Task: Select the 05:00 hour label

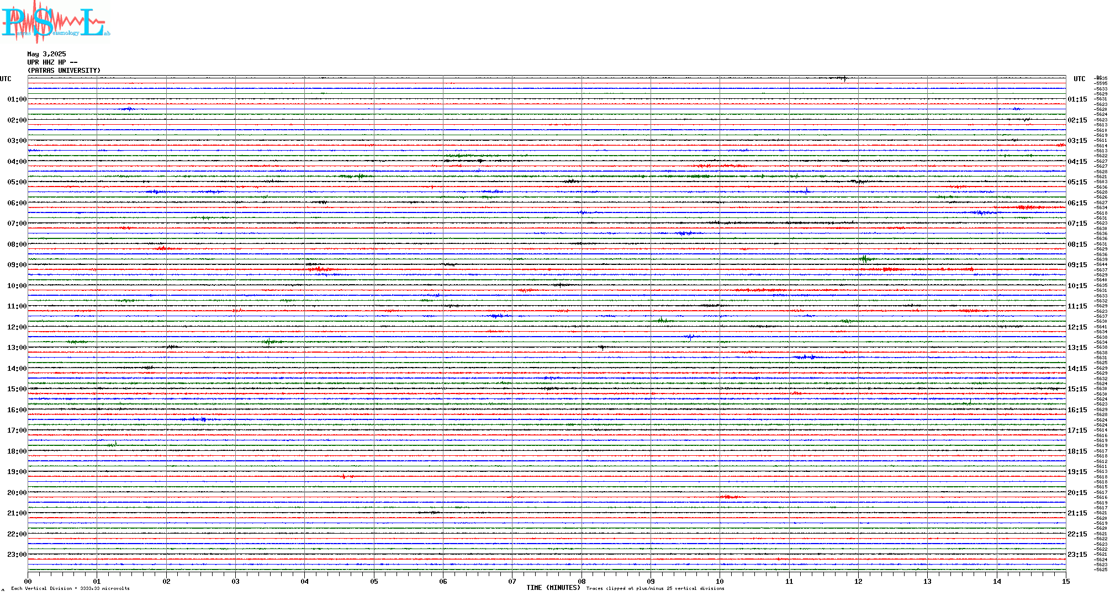Action: click(17, 182)
